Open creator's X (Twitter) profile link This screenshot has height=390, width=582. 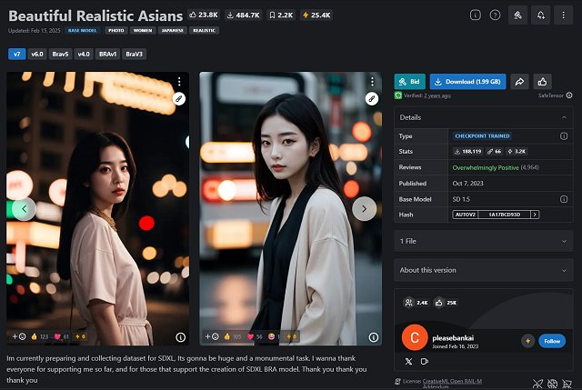407,362
